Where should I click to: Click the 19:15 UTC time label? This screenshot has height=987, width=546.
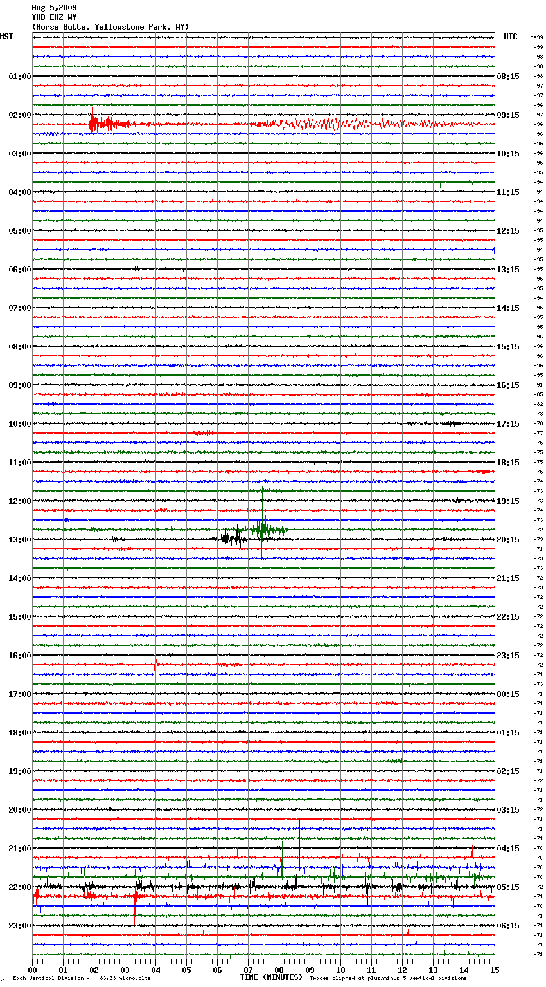pyautogui.click(x=508, y=501)
